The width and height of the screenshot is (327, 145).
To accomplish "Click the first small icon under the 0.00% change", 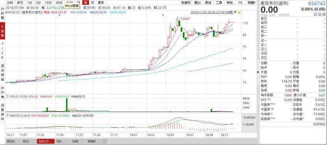I will [x=316, y=14].
